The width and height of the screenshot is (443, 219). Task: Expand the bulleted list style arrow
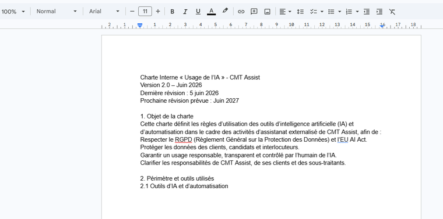click(x=340, y=12)
